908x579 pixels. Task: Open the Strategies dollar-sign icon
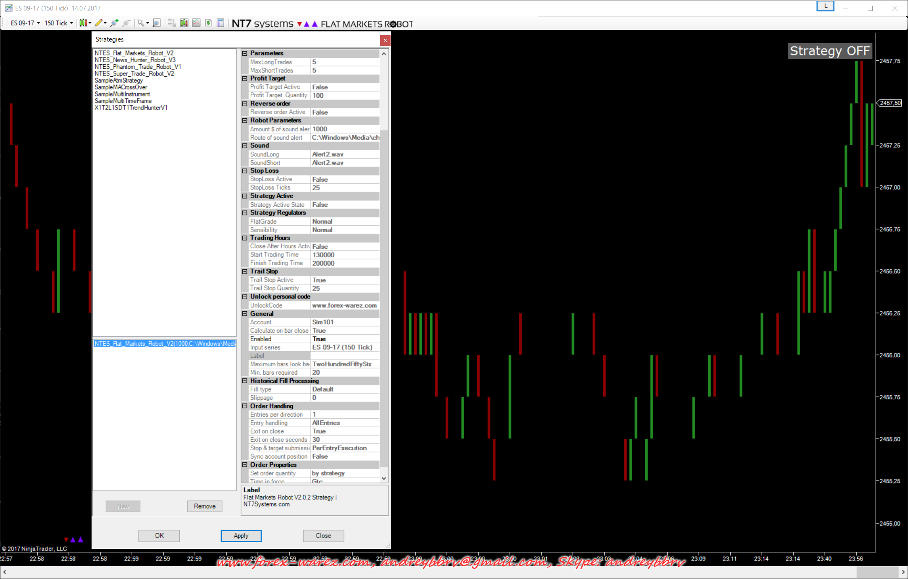pos(208,23)
